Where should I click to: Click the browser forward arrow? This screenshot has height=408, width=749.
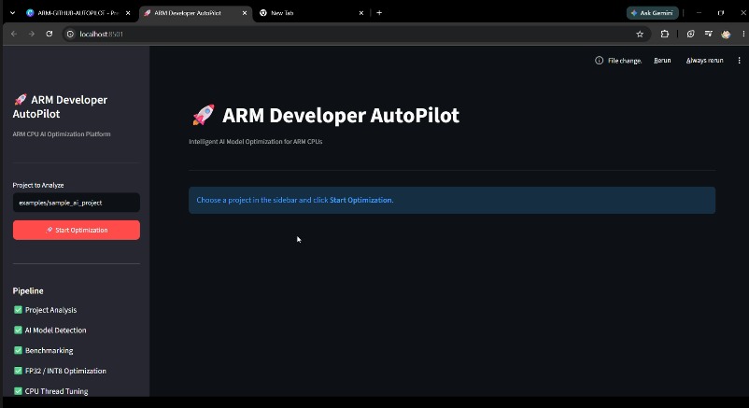[x=32, y=34]
